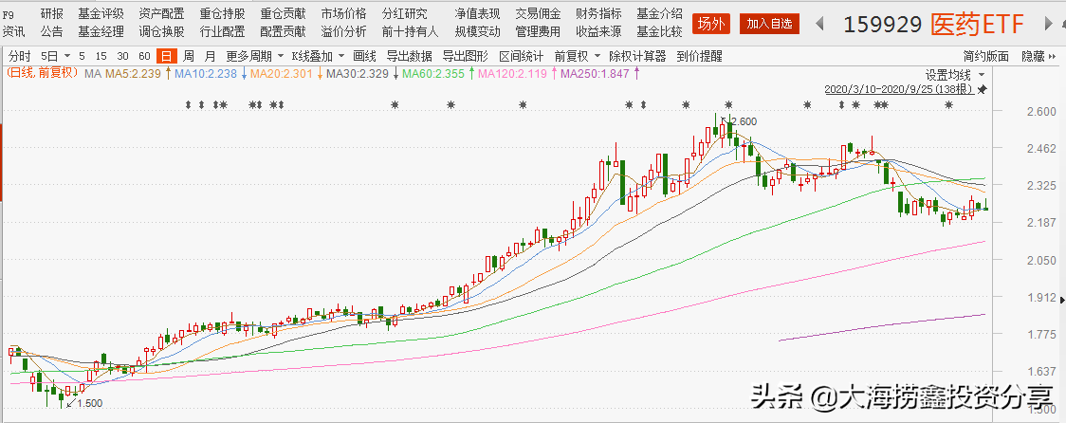1066x423 pixels.
Task: Open the 研报 menu item
Action: 51,13
